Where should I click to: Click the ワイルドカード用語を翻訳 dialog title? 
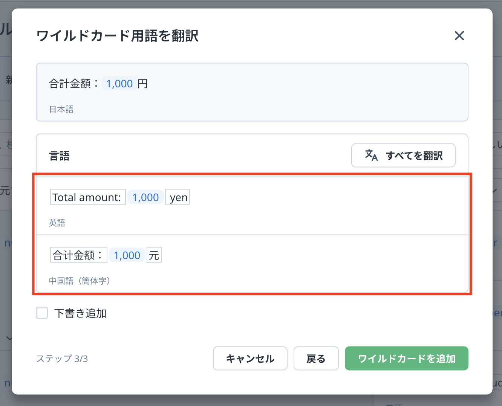117,36
